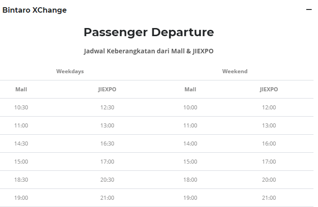Click the 14:00 weekend Mall cell
The width and height of the screenshot is (318, 207).
(x=190, y=144)
